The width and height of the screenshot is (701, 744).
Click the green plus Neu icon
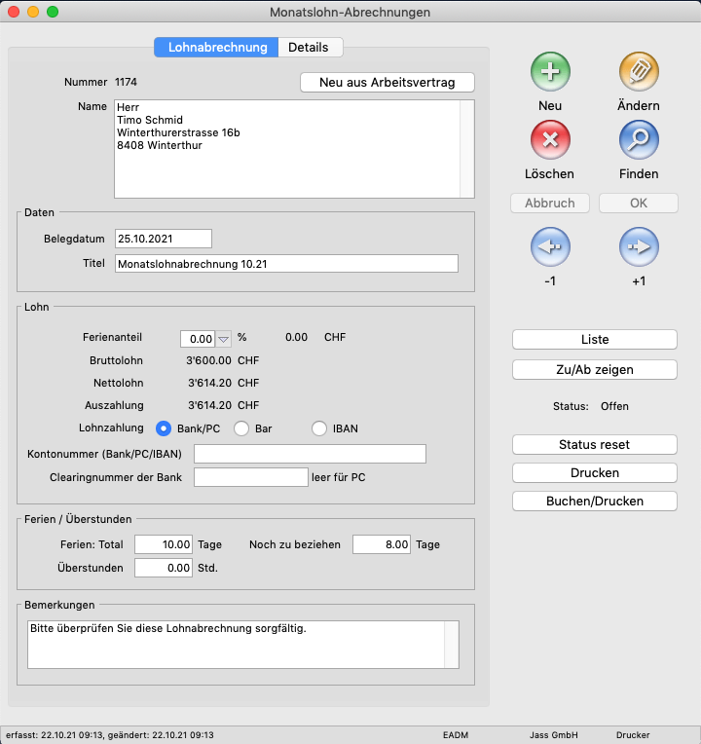pyautogui.click(x=550, y=72)
